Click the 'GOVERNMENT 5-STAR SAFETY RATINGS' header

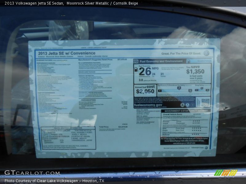point(186,111)
